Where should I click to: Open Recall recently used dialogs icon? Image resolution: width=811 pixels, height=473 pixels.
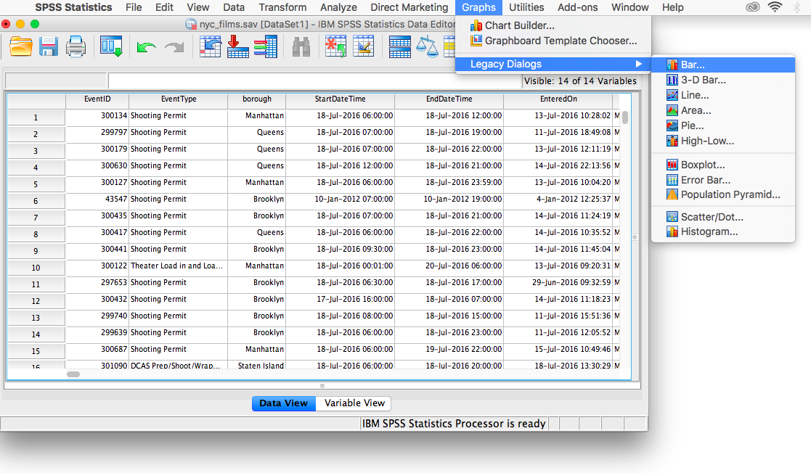pos(111,46)
